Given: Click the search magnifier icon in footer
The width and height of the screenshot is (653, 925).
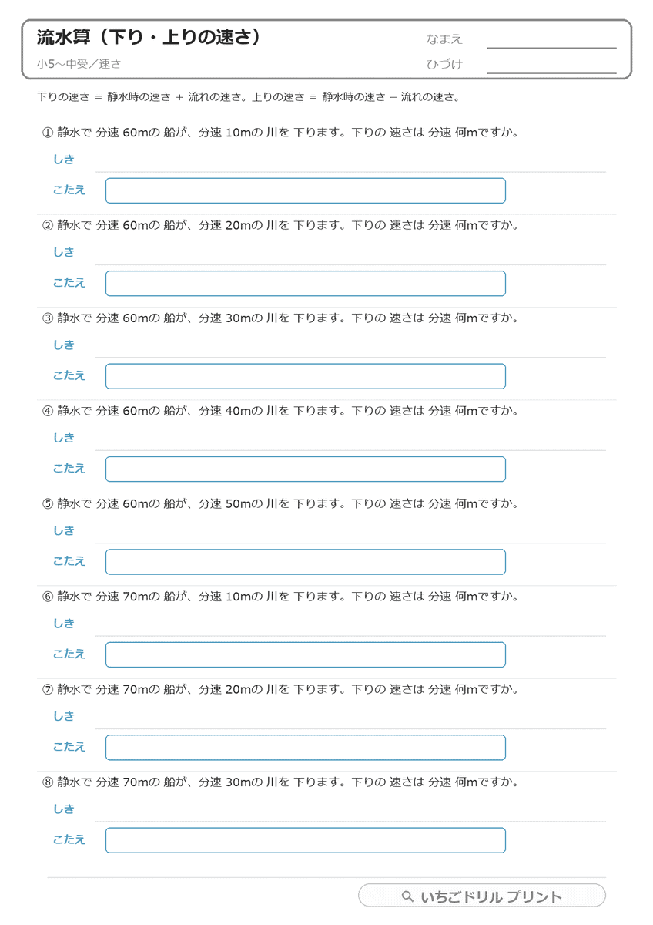Looking at the screenshot, I should pyautogui.click(x=408, y=896).
